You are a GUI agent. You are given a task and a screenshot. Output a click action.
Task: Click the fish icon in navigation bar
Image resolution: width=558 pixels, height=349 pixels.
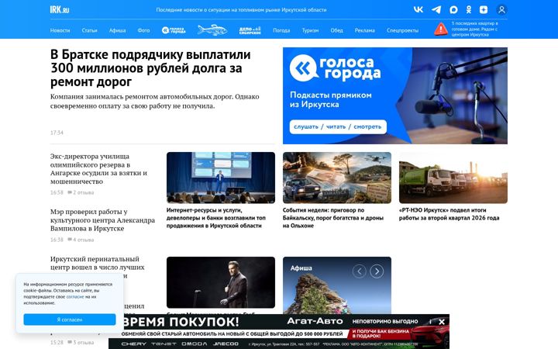[212, 30]
